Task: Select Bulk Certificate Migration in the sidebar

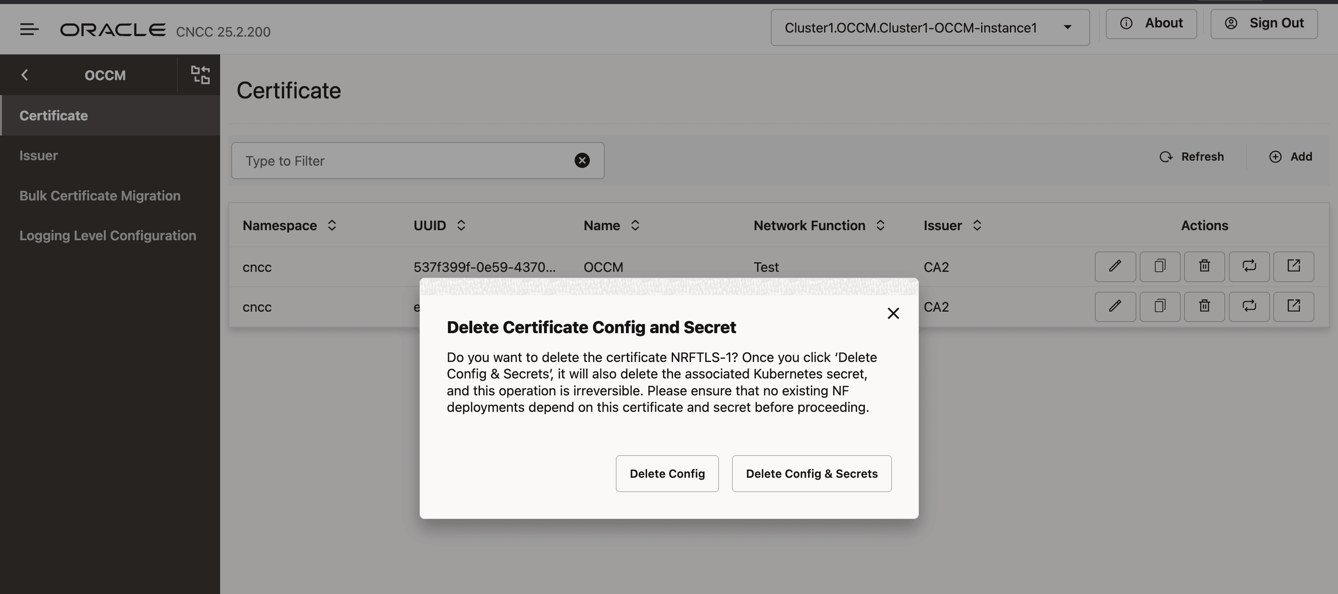Action: click(x=100, y=195)
